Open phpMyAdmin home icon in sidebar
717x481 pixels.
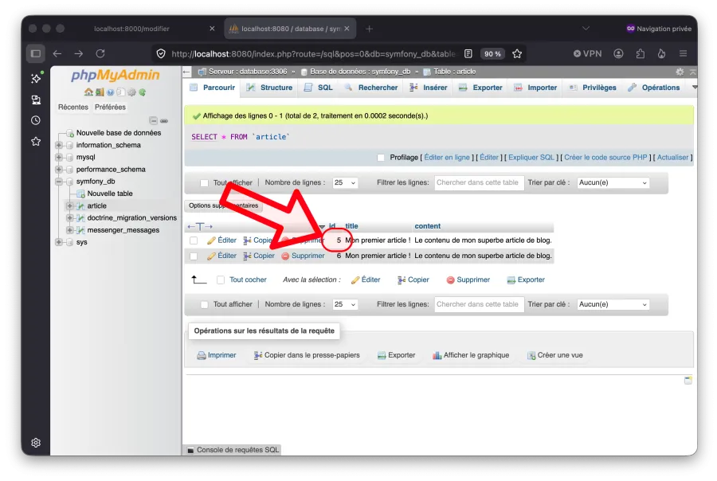pyautogui.click(x=88, y=92)
